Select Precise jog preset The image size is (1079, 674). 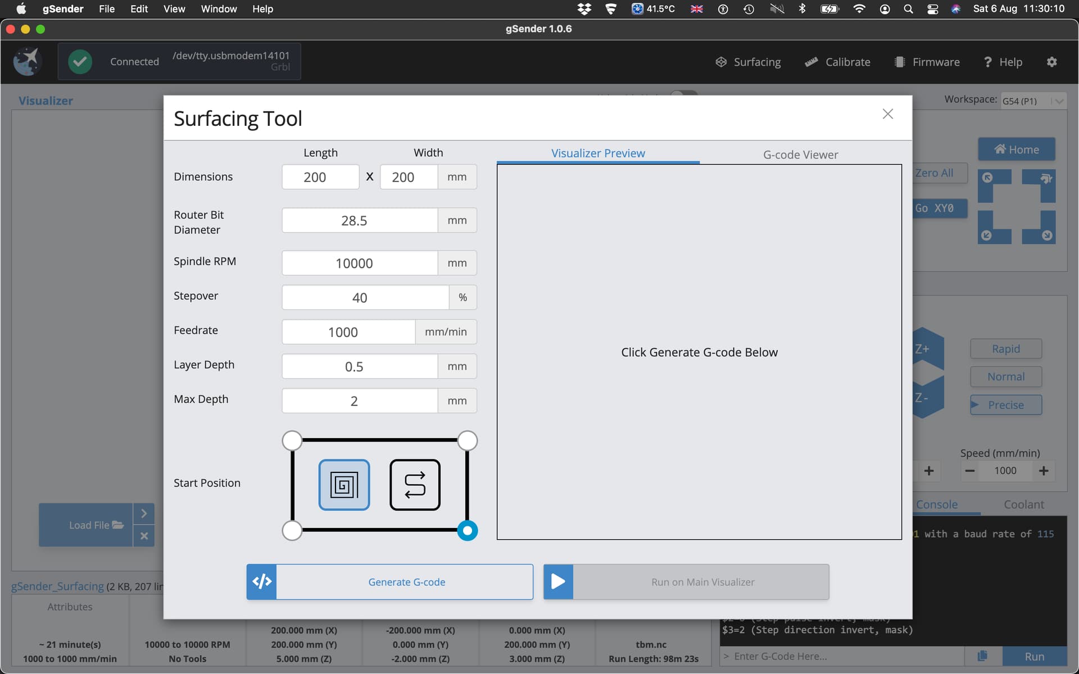pyautogui.click(x=1006, y=405)
